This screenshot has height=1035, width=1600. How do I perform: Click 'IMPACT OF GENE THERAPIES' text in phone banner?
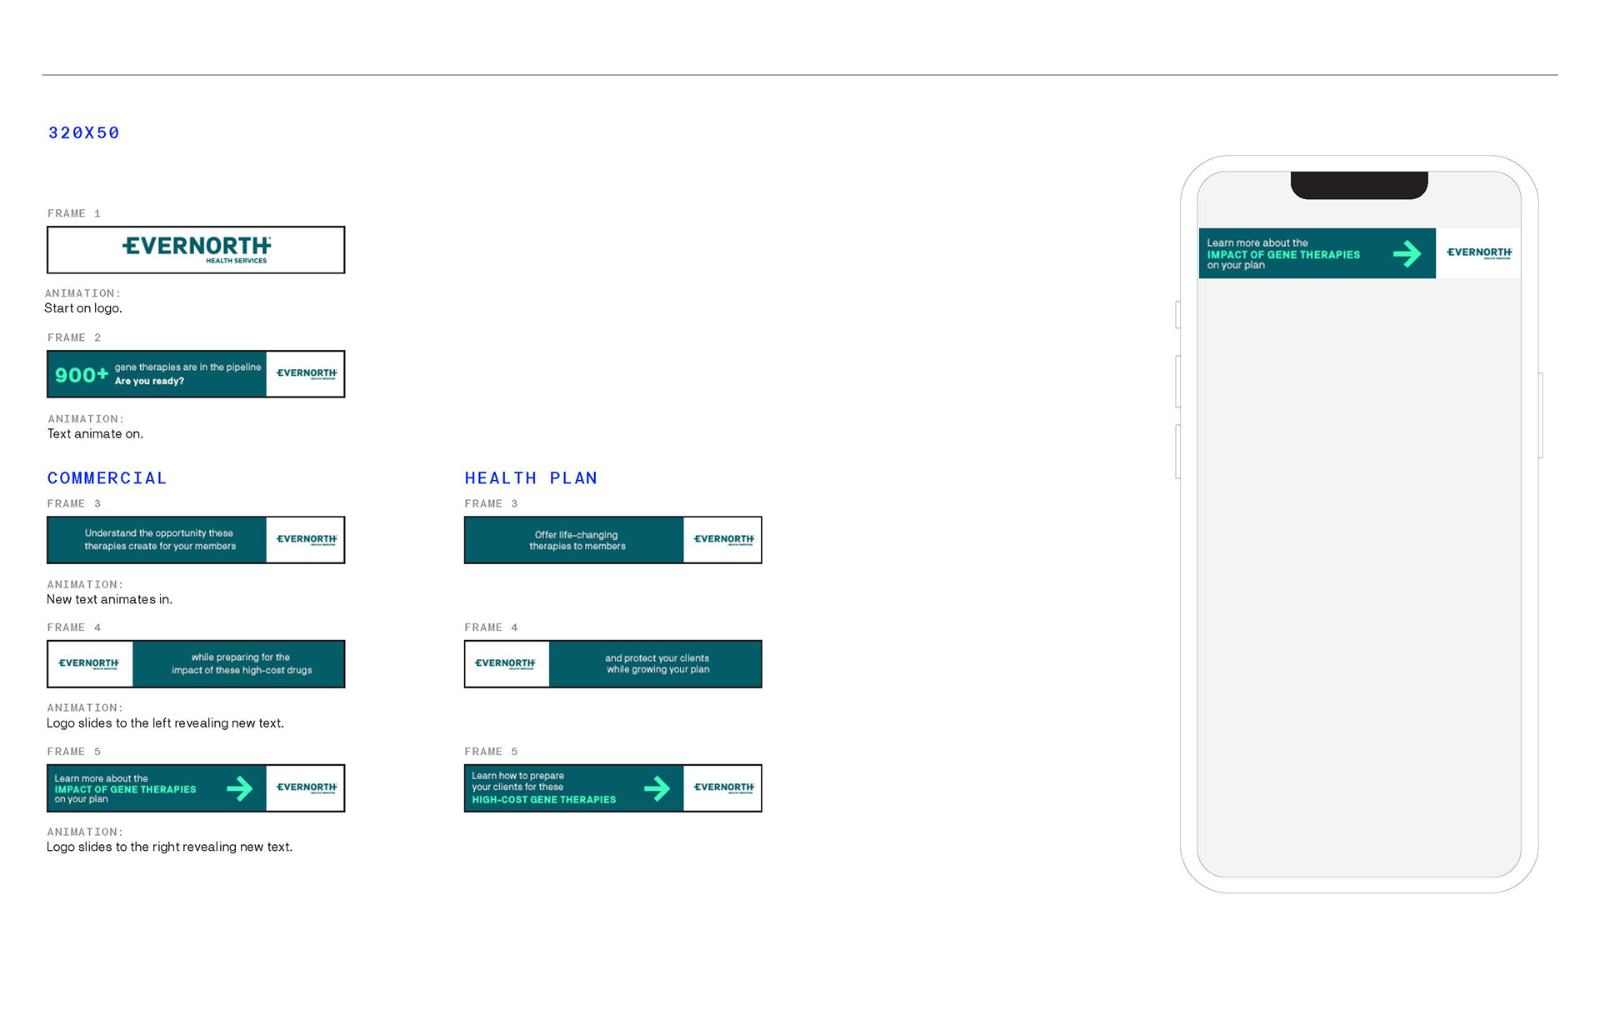click(1283, 255)
